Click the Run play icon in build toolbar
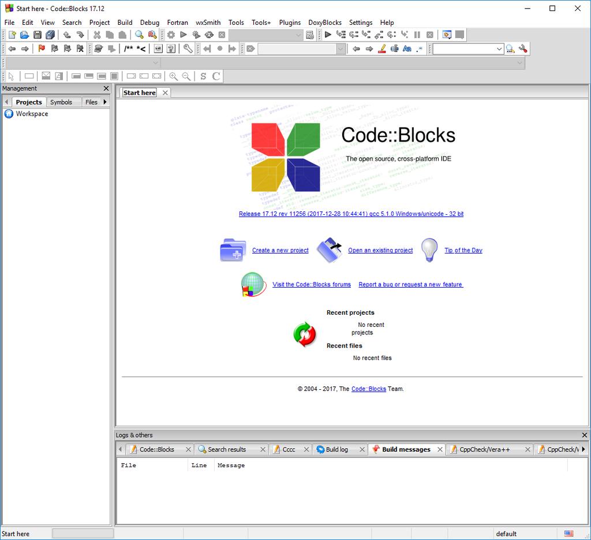This screenshot has height=540, width=591. click(x=184, y=35)
